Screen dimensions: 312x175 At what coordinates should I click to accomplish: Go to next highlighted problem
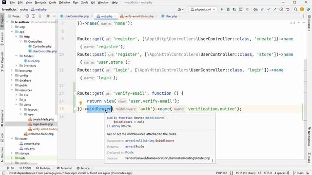tap(304, 23)
